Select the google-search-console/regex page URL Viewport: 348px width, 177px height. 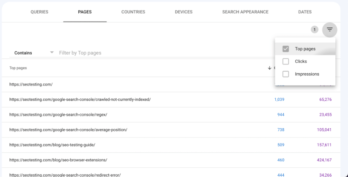(58, 114)
